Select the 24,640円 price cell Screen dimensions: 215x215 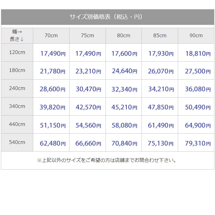(x=124, y=71)
